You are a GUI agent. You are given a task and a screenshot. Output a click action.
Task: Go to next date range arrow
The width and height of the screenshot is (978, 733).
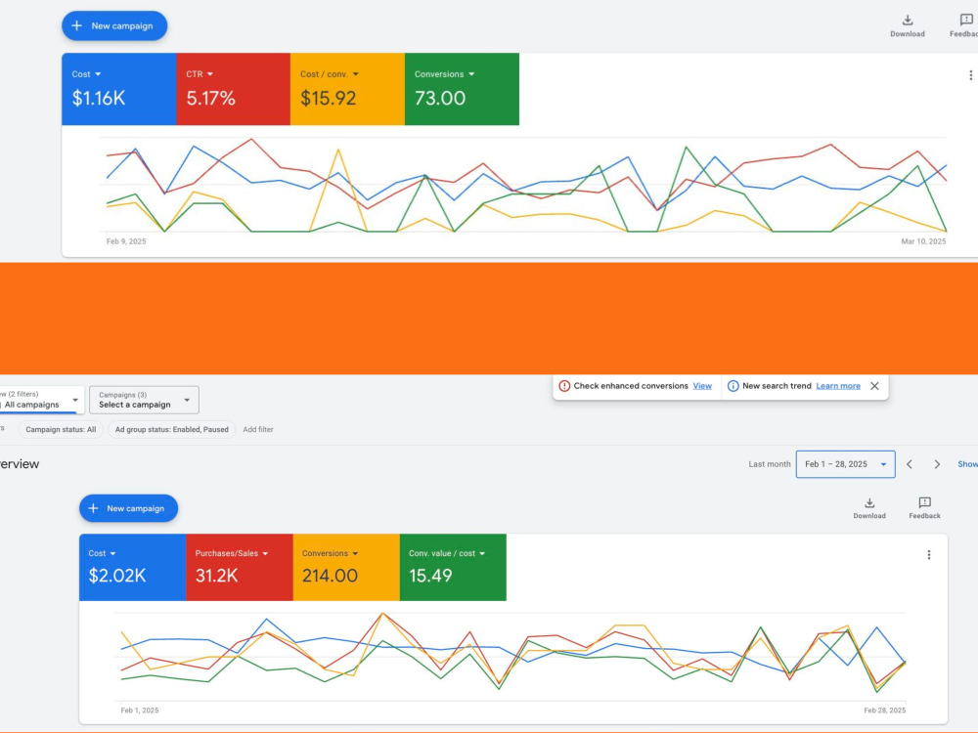pyautogui.click(x=937, y=464)
